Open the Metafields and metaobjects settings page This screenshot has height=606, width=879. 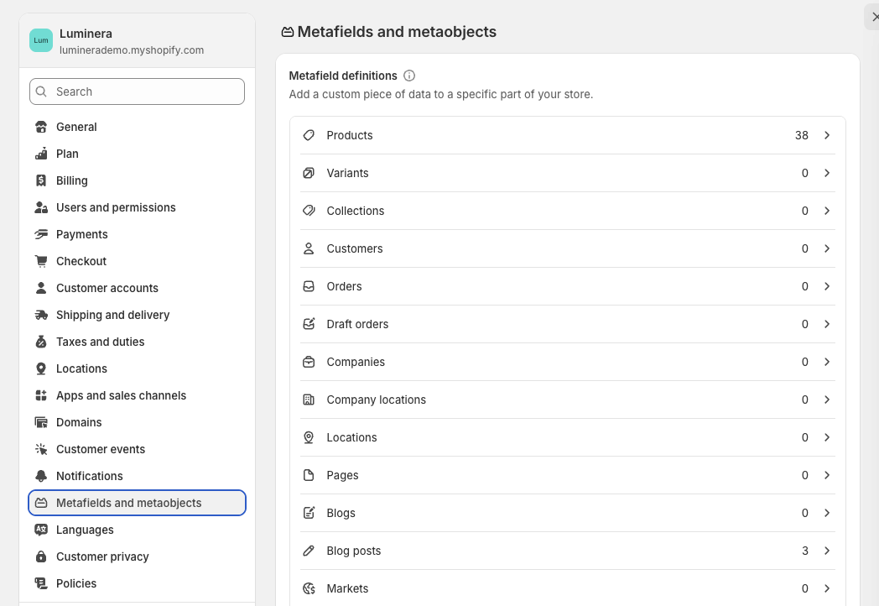pyautogui.click(x=128, y=503)
